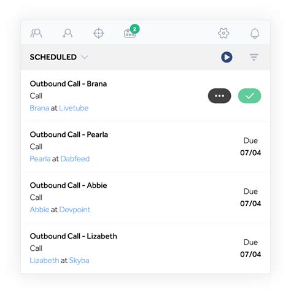
Task: Open more options for Brana call
Action: coord(220,96)
